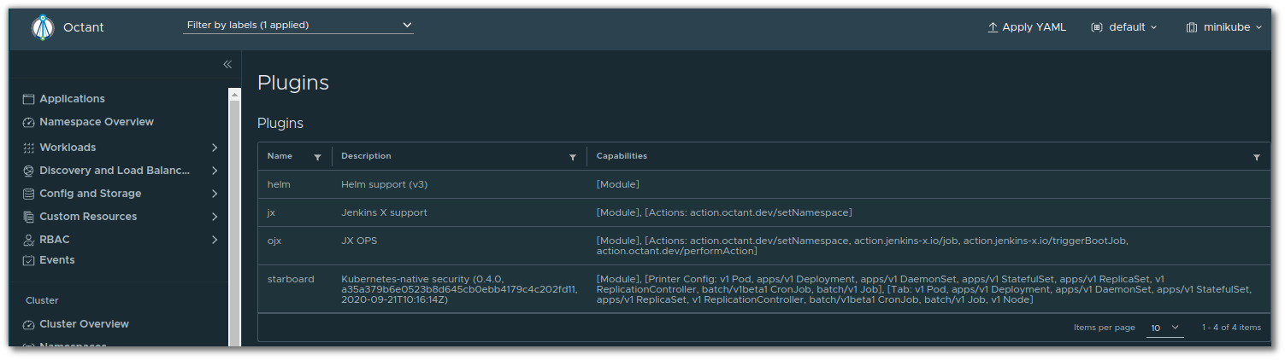Image resolution: width=1285 pixels, height=360 pixels.
Task: Click 'Jenkins X support' description
Action: coord(384,212)
